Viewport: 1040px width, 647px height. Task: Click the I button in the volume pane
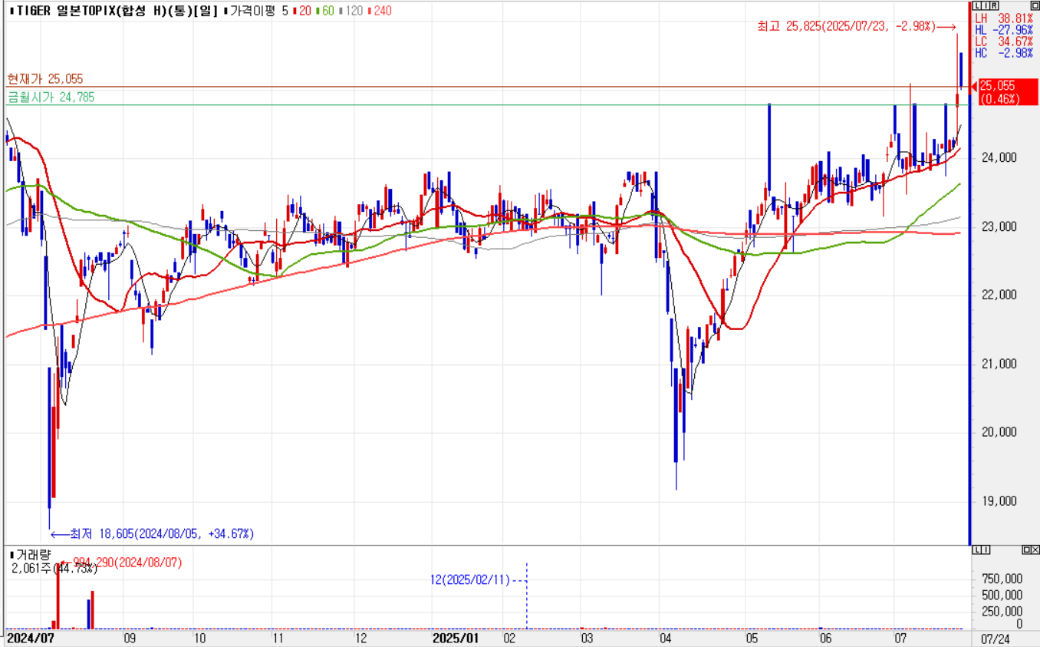tap(985, 550)
